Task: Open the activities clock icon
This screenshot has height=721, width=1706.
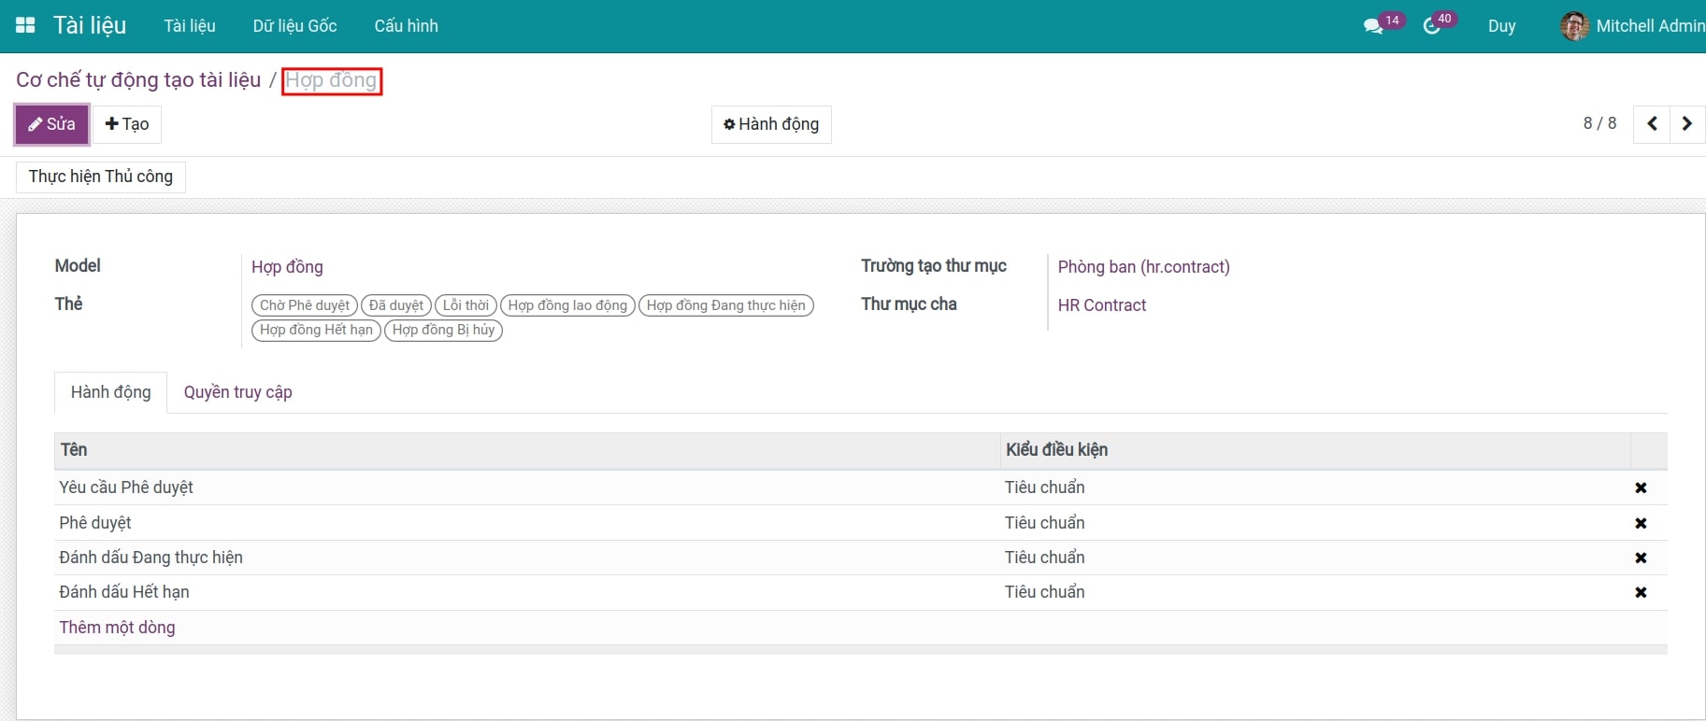Action: [1431, 26]
